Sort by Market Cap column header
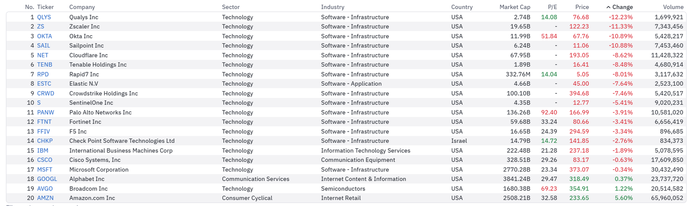Image resolution: width=690 pixels, height=206 pixels. click(x=514, y=7)
